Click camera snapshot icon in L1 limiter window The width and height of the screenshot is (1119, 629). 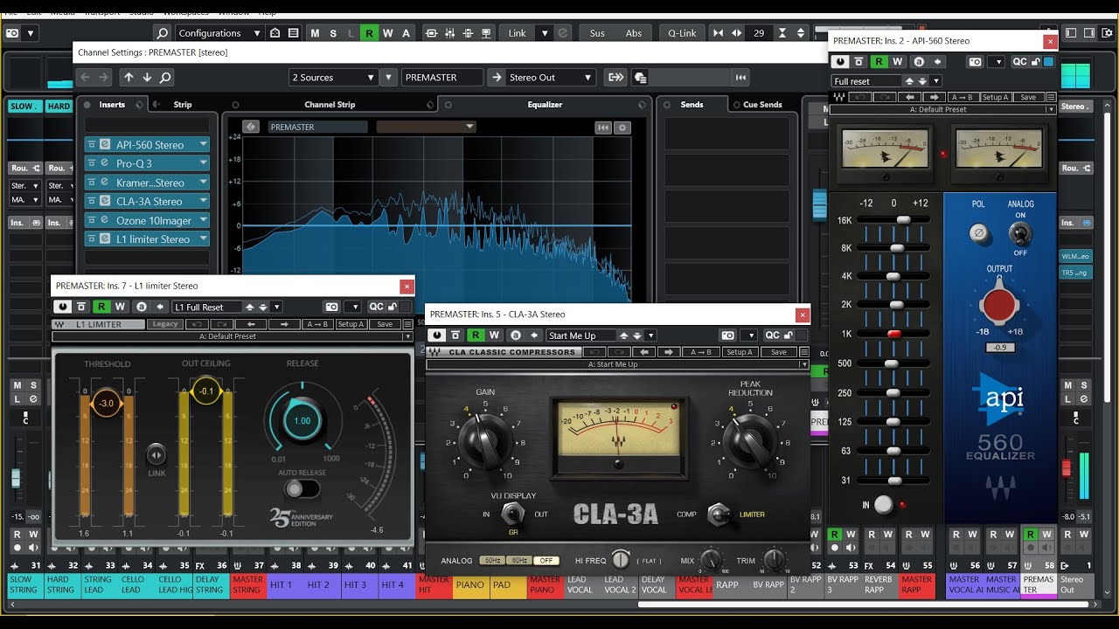pyautogui.click(x=331, y=307)
